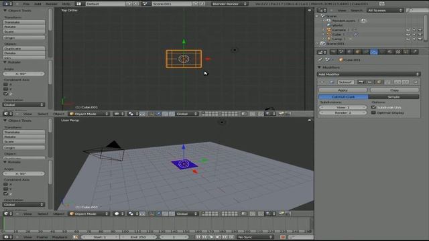Set the End frame field in timeline

pyautogui.click(x=138, y=237)
